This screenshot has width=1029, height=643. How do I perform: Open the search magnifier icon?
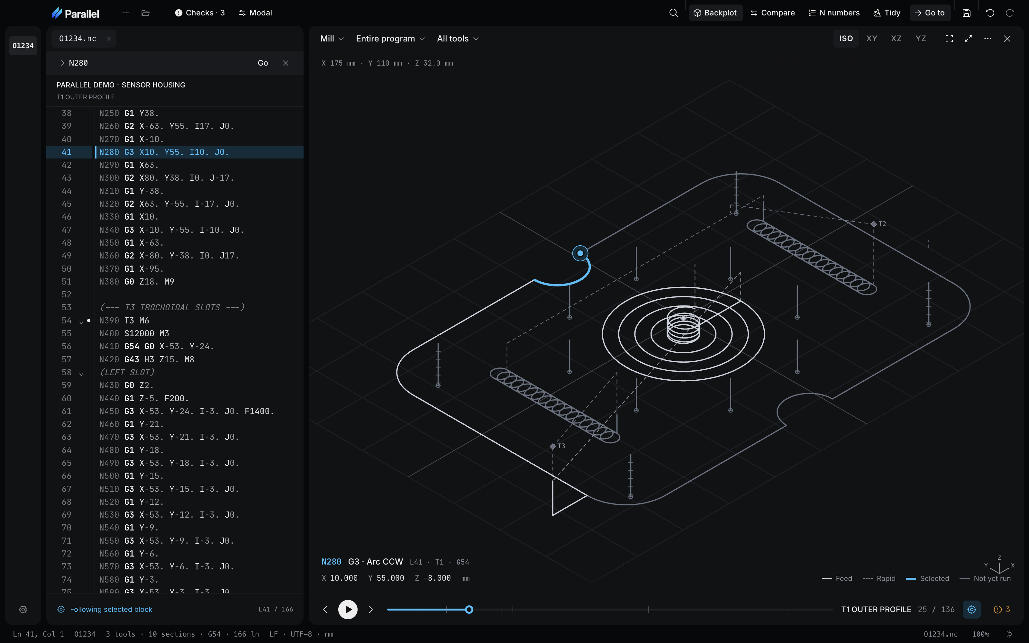pyautogui.click(x=673, y=13)
